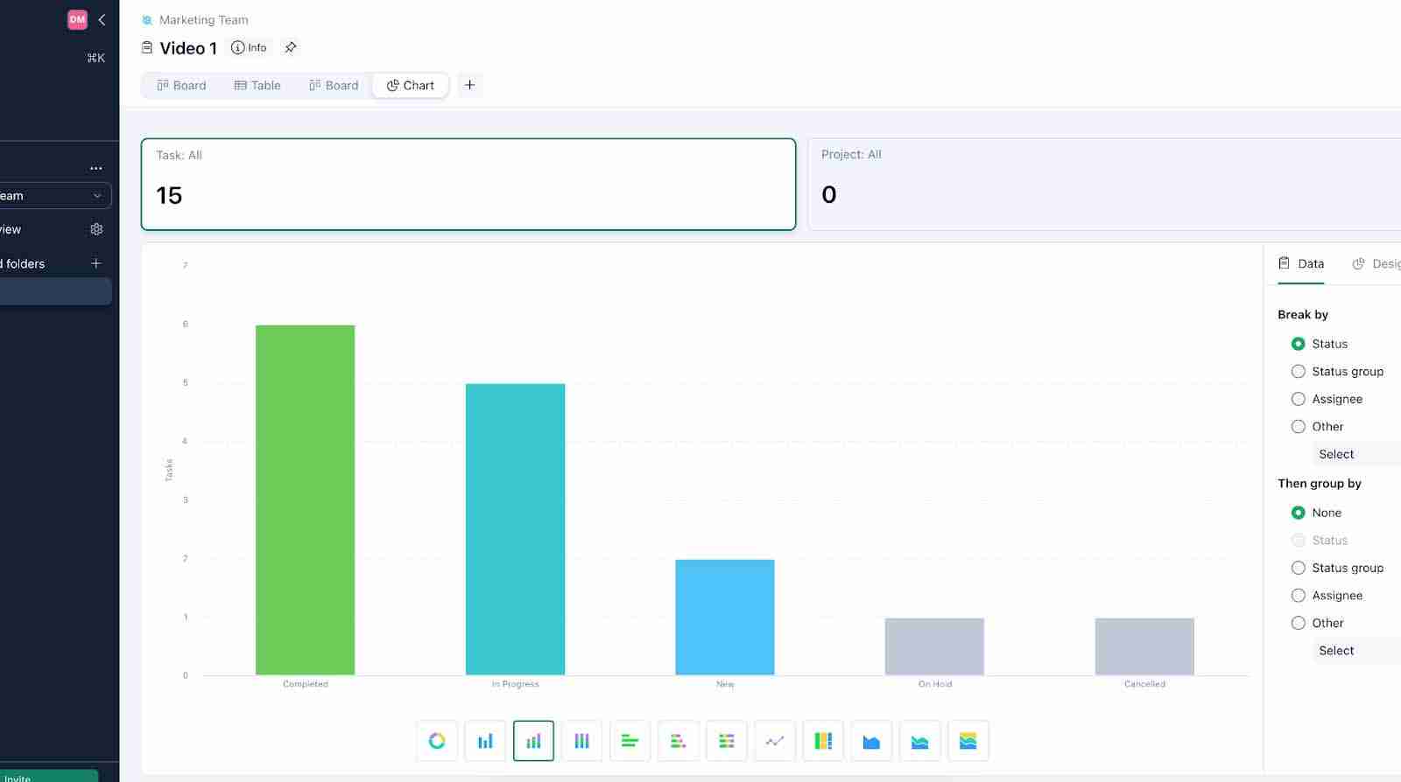Image resolution: width=1401 pixels, height=782 pixels.
Task: Open the Marketing Team breadcrumb link
Action: pos(203,19)
